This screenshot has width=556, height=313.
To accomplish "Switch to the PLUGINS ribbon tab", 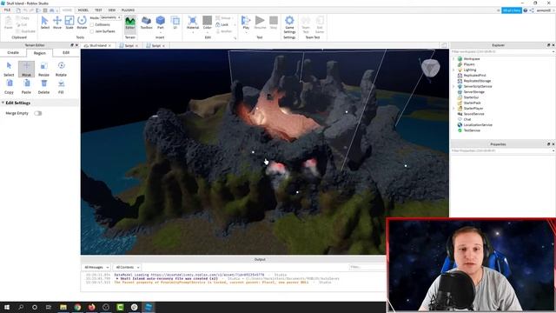I will (x=128, y=10).
